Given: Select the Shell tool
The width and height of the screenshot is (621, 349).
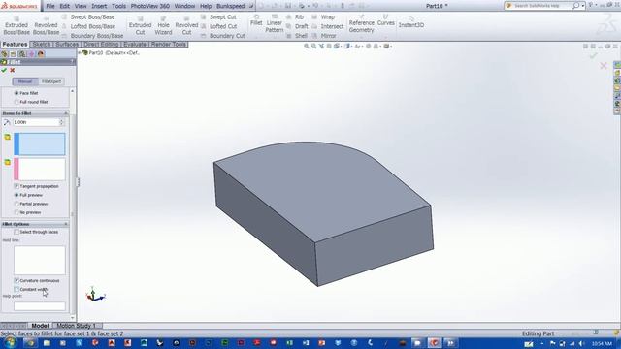Looking at the screenshot, I should pyautogui.click(x=296, y=36).
